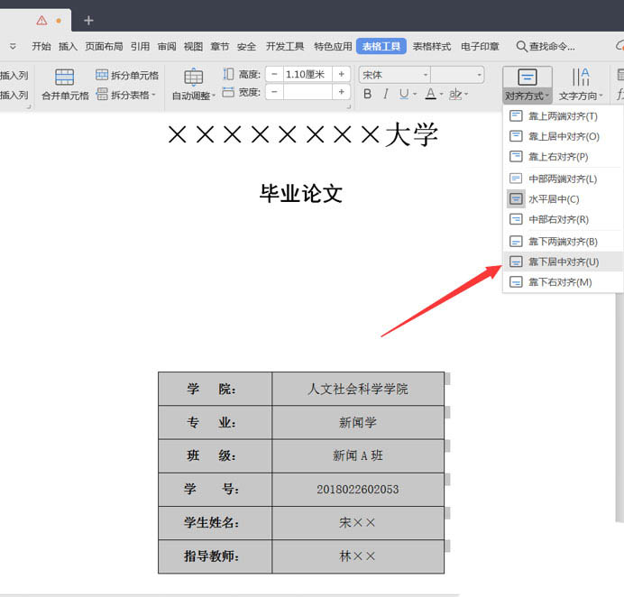Click the underline U icon

pyautogui.click(x=403, y=94)
